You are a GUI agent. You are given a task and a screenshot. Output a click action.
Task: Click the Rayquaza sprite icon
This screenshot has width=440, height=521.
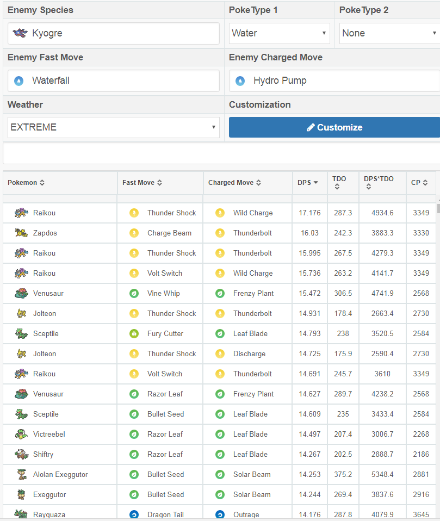pyautogui.click(x=21, y=514)
